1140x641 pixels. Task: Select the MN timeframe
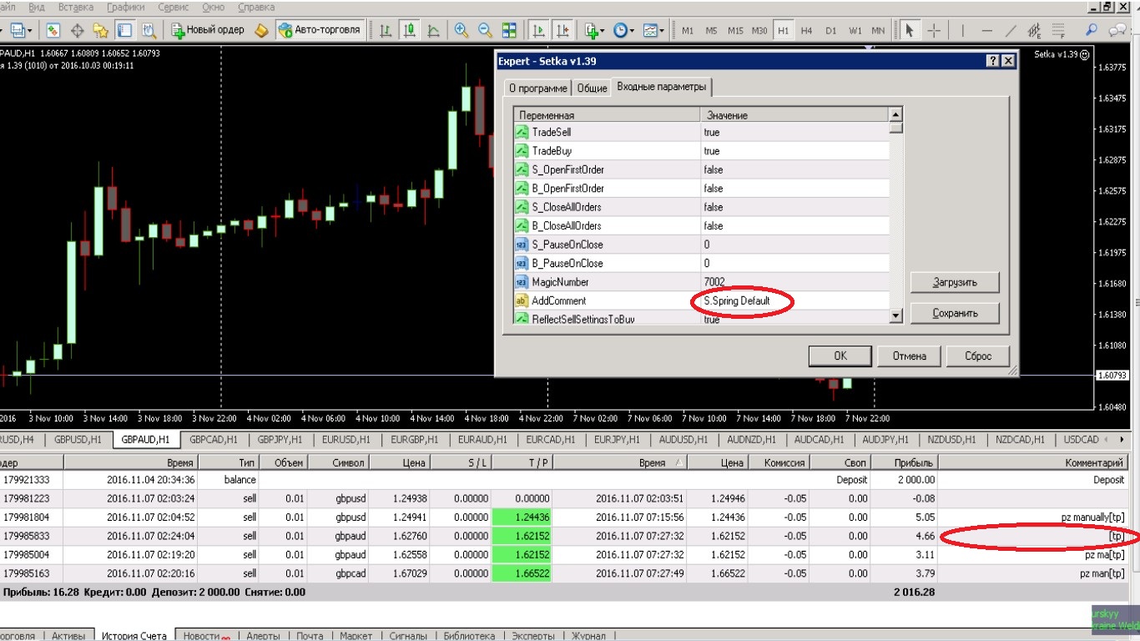coord(878,31)
